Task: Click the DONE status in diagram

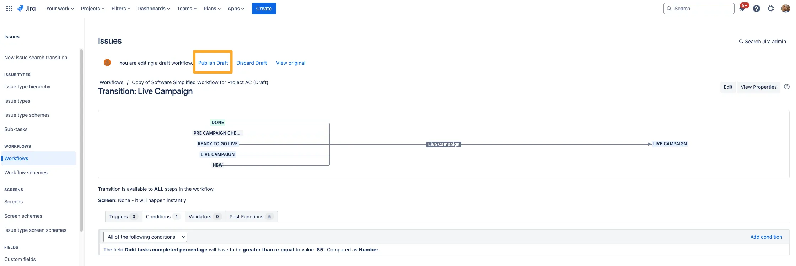Action: (x=217, y=123)
